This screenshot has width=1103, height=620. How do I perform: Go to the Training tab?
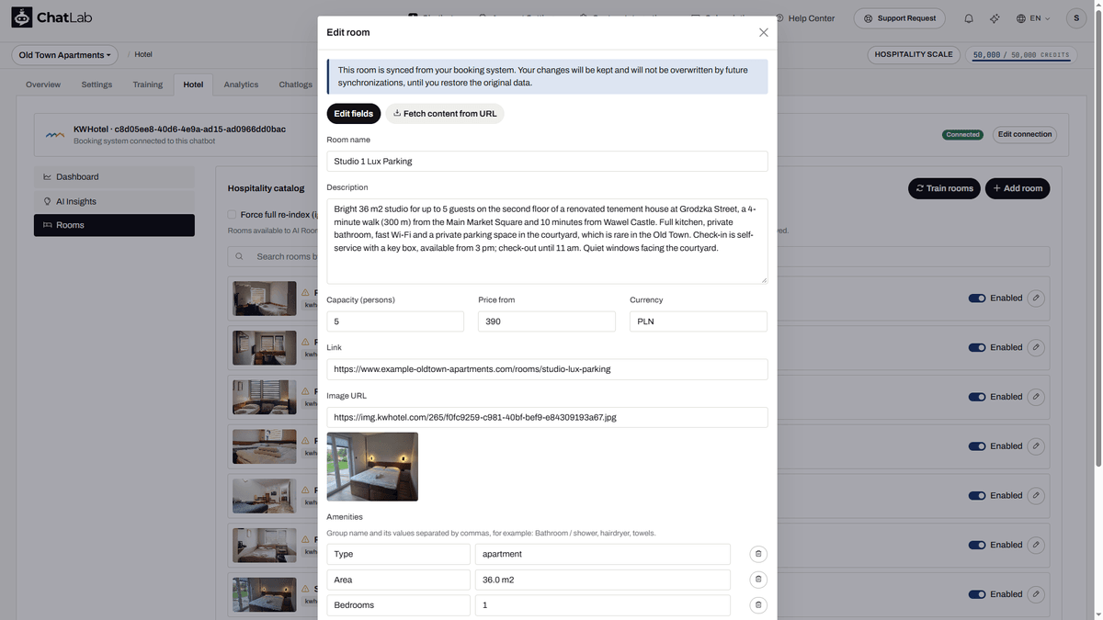(147, 85)
